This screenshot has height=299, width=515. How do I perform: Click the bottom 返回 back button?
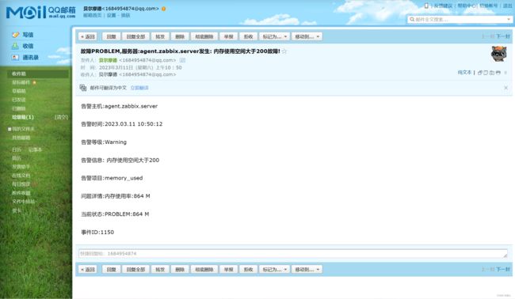click(88, 269)
